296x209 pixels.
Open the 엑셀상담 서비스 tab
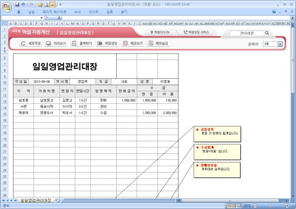point(196,33)
